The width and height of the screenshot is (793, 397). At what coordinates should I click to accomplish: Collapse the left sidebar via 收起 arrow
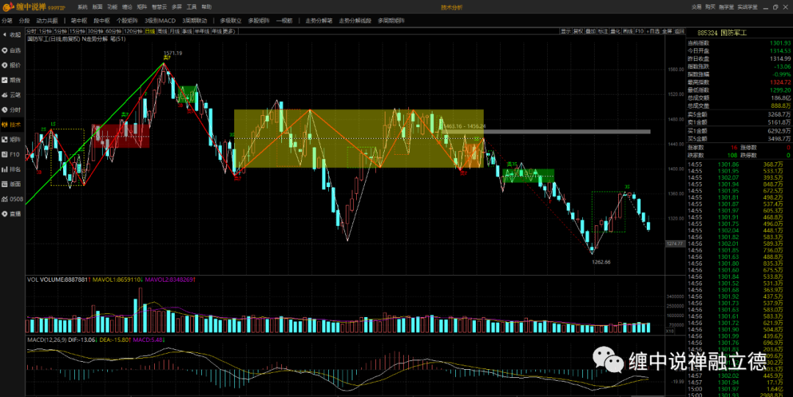point(12,35)
